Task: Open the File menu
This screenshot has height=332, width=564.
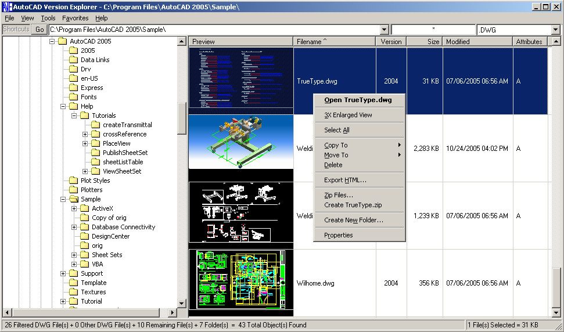Action: click(x=10, y=18)
